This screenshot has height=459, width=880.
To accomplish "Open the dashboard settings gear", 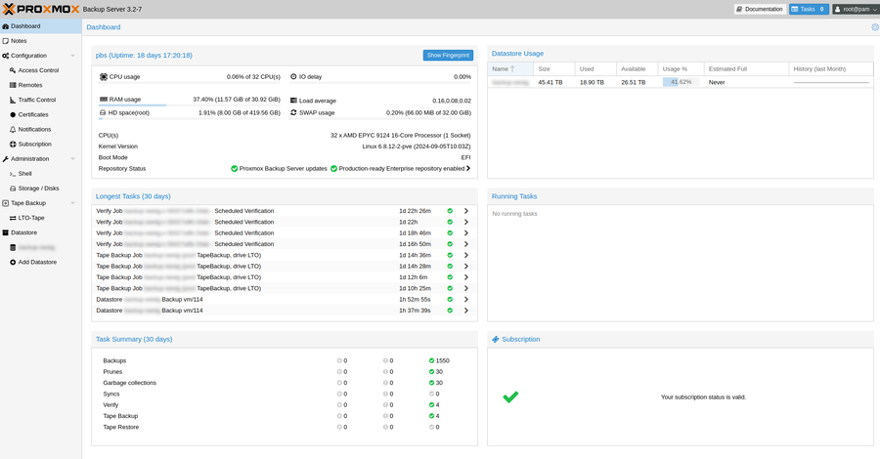I will [875, 27].
